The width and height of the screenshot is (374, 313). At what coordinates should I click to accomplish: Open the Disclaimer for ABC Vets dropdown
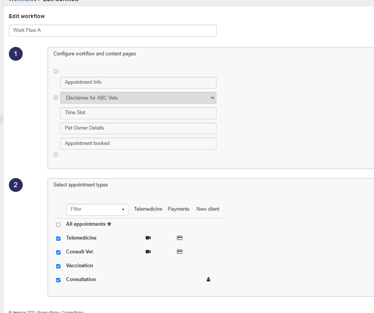pos(138,98)
